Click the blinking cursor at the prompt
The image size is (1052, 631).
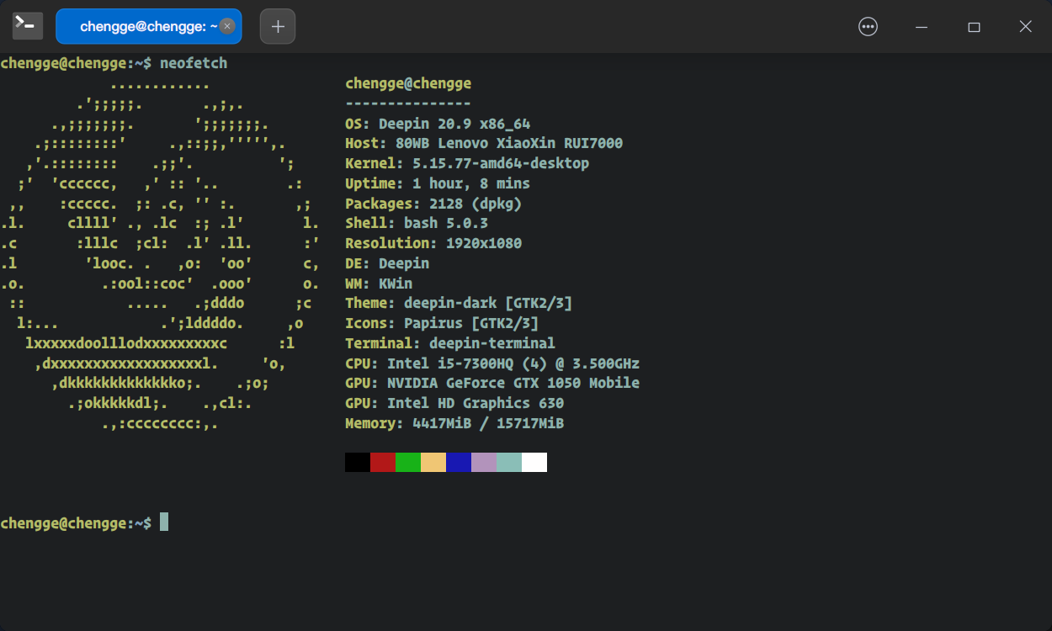point(165,522)
